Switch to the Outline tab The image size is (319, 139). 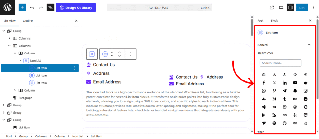(28, 21)
